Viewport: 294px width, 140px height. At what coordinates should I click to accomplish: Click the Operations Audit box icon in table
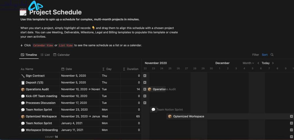click(23, 89)
